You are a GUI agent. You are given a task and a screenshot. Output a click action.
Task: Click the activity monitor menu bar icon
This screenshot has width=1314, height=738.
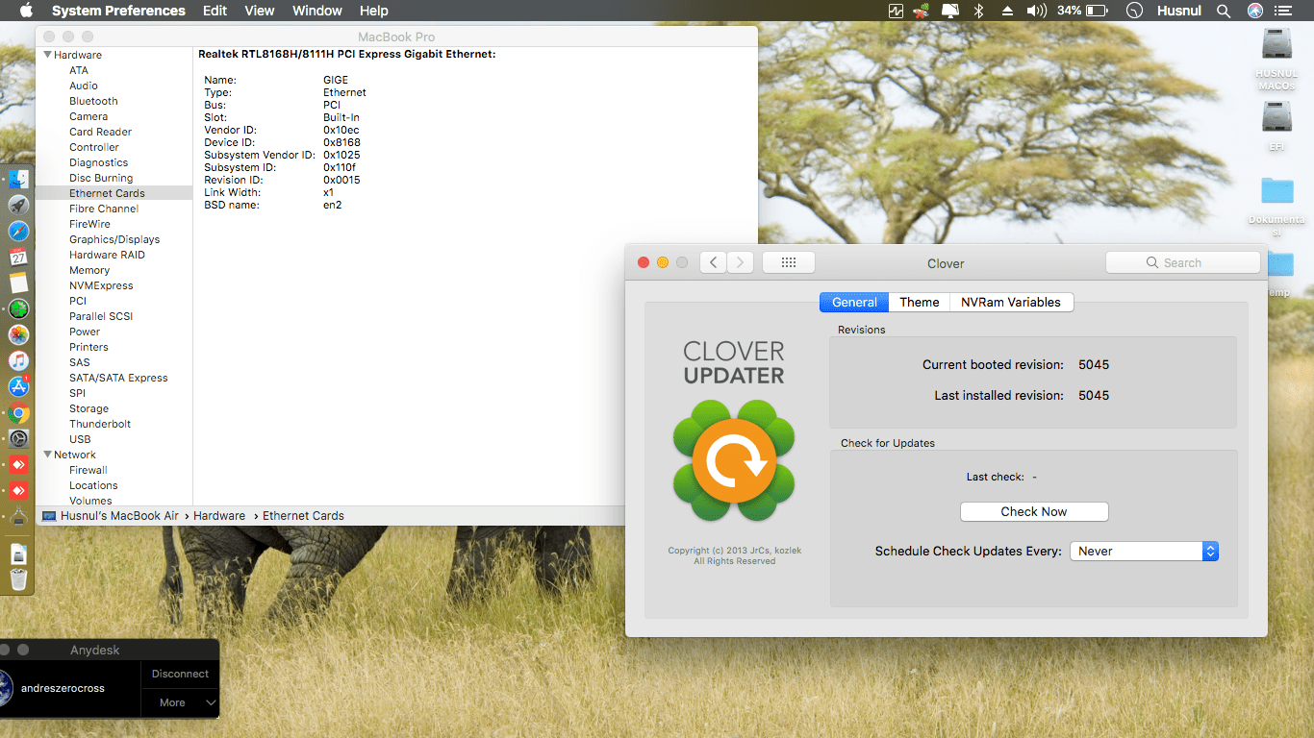tap(897, 11)
